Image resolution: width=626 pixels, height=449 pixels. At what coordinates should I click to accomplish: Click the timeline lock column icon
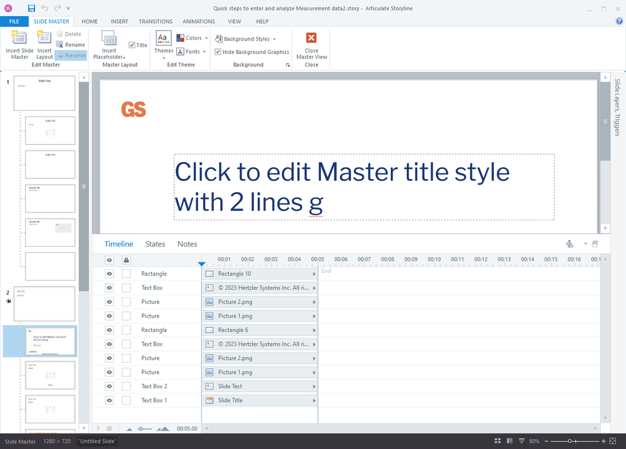point(126,260)
